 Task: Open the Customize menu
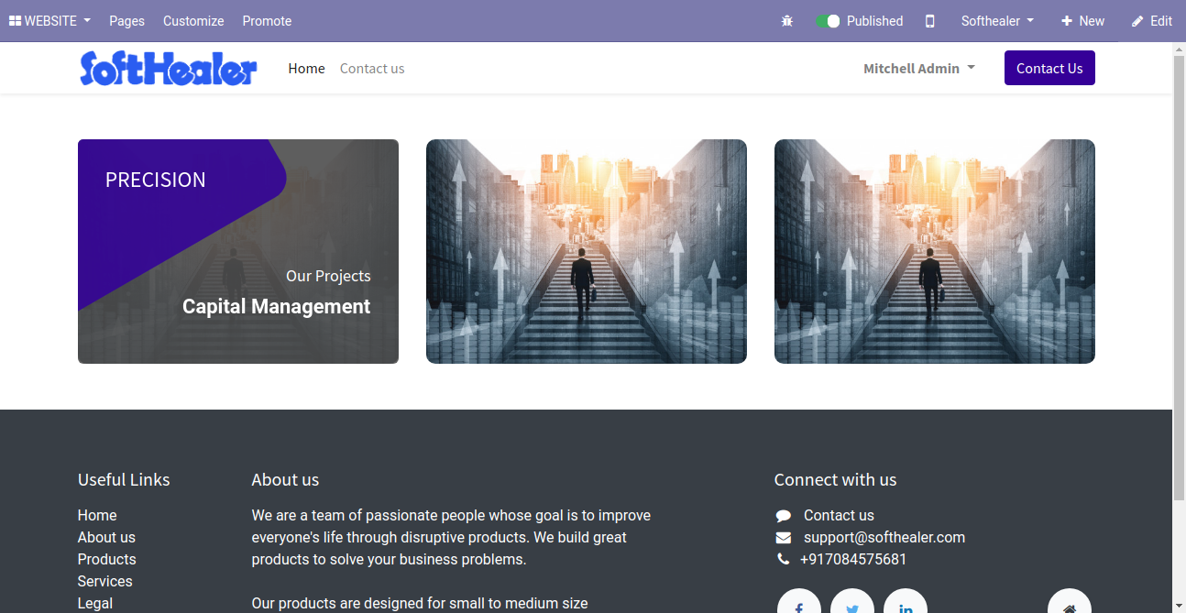pos(193,21)
